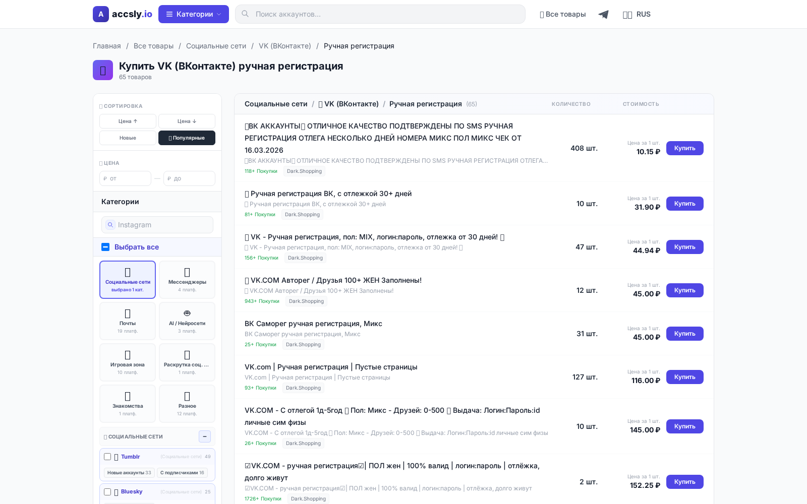Viewport: 807px width, 504px height.
Task: Open VK (ВКонтакте) in top breadcrumb
Action: click(x=285, y=46)
